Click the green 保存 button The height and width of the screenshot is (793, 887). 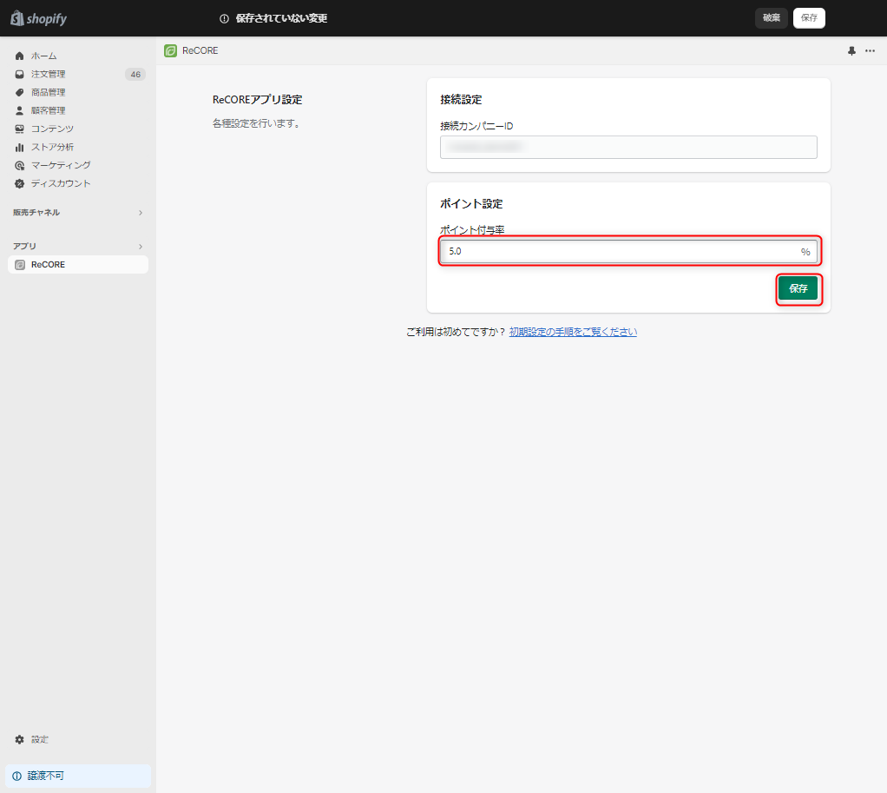coord(798,288)
